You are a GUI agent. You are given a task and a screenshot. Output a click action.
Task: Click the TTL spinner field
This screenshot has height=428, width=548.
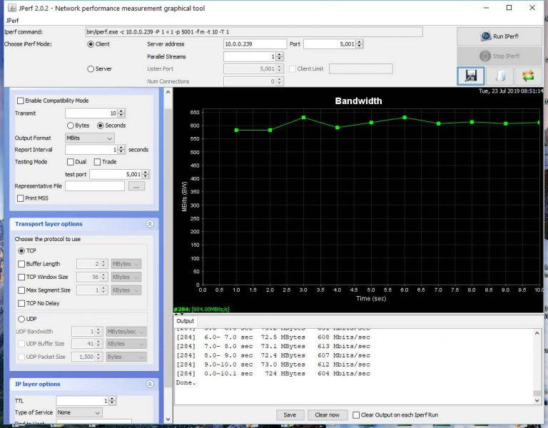tap(86, 400)
